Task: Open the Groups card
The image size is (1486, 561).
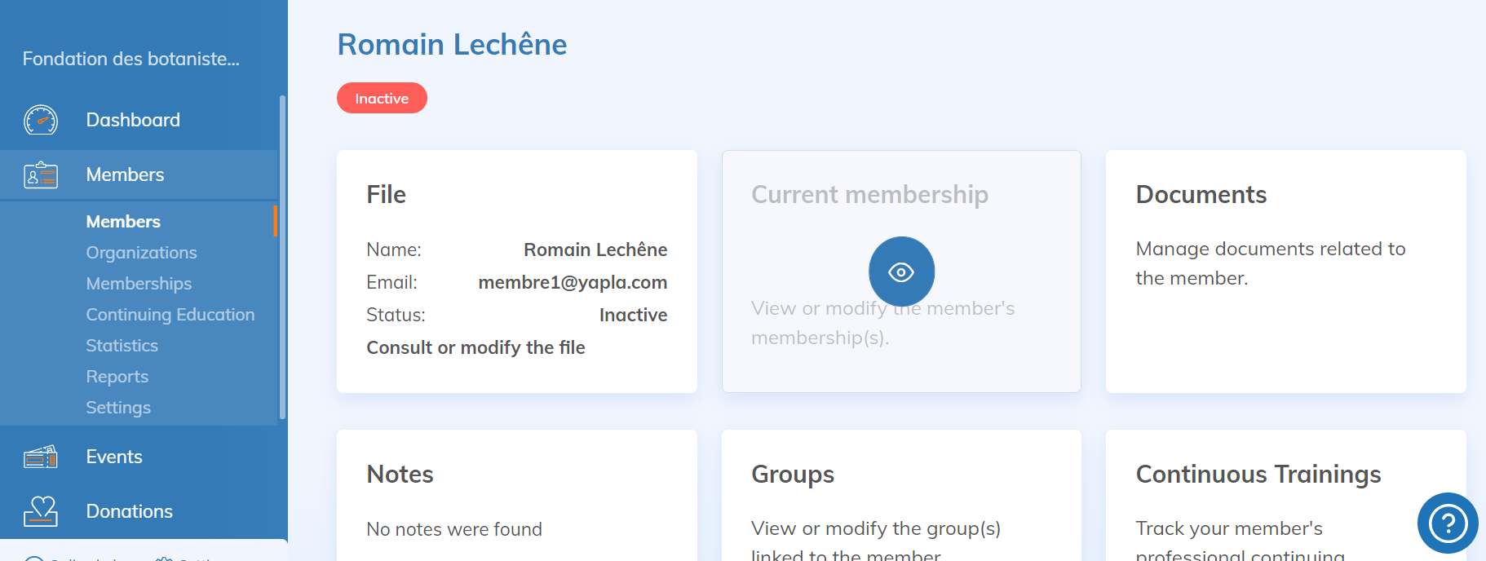Action: point(901,497)
